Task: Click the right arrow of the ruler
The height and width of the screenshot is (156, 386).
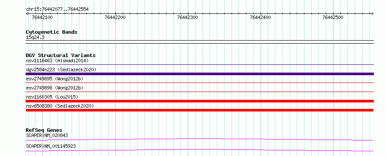Action: coord(372,13)
